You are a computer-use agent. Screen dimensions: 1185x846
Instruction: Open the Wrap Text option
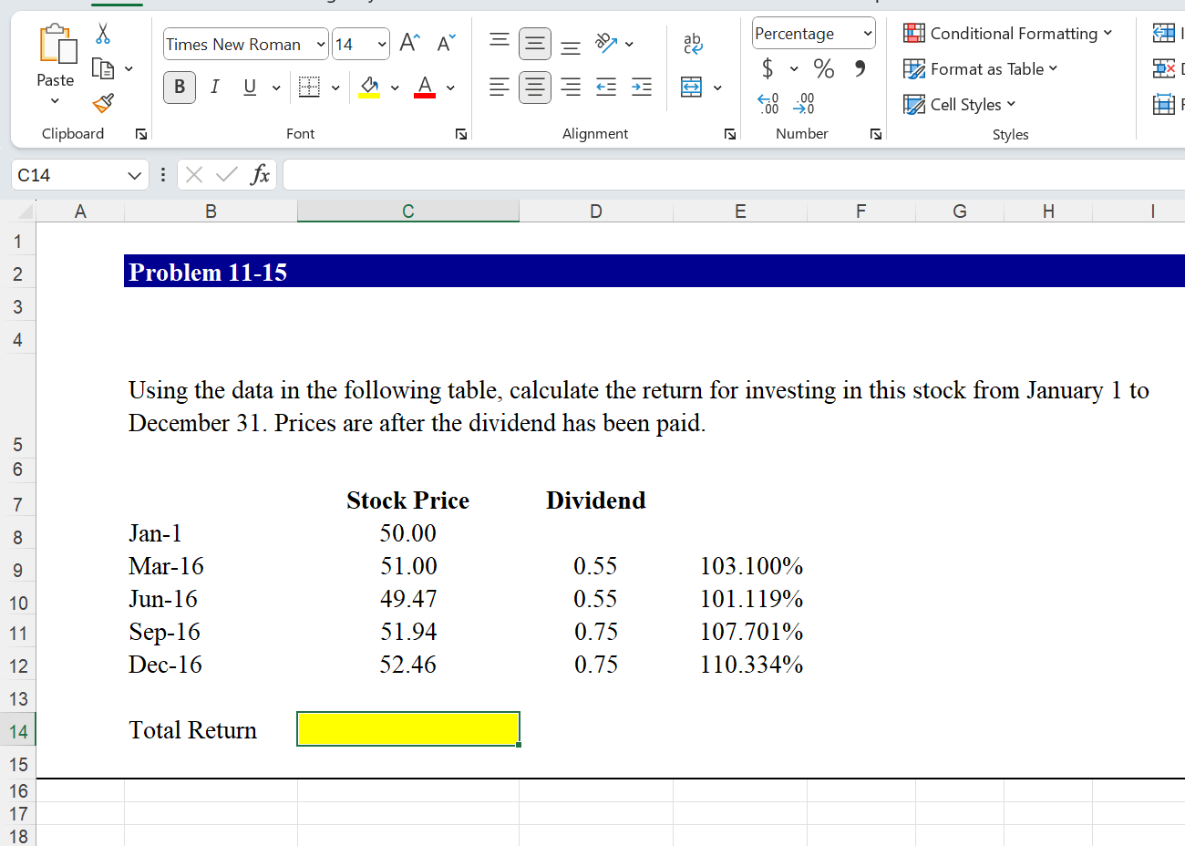coord(692,41)
